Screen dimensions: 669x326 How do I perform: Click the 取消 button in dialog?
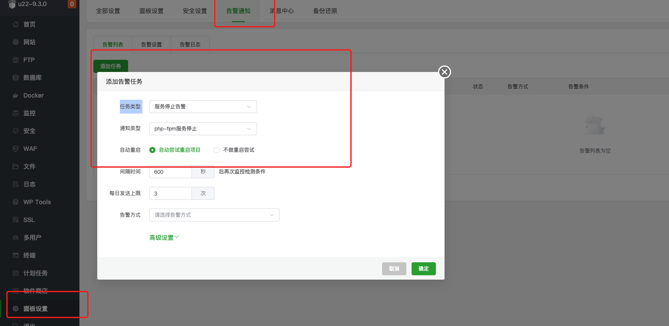point(394,269)
